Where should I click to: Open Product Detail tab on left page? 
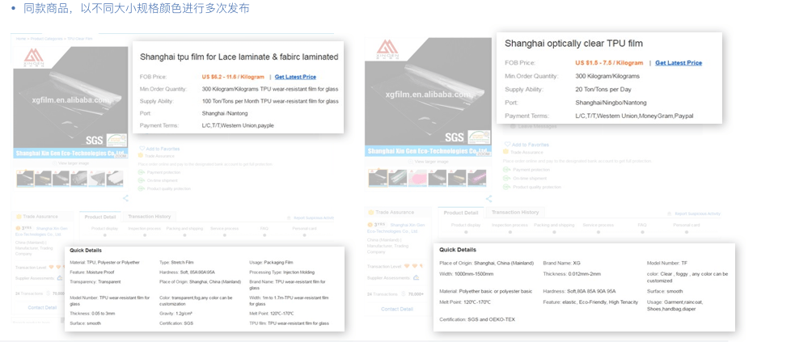pyautogui.click(x=100, y=217)
